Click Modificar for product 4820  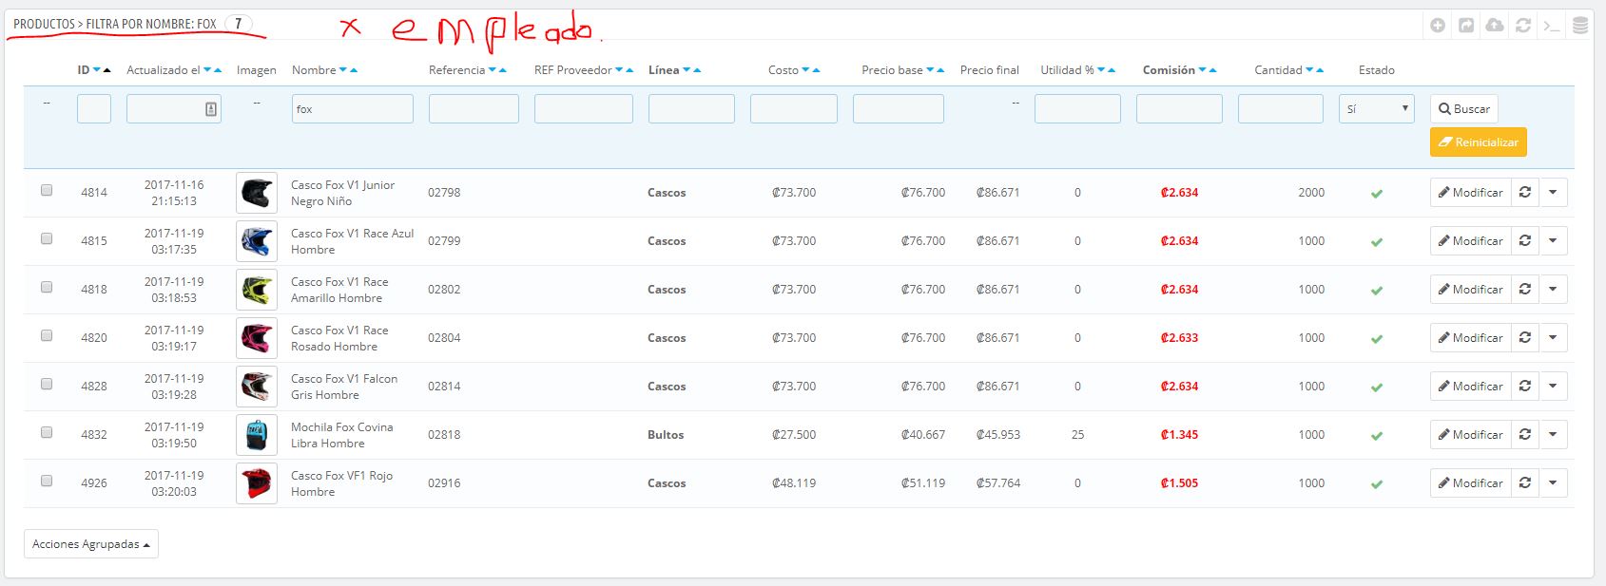pos(1470,337)
